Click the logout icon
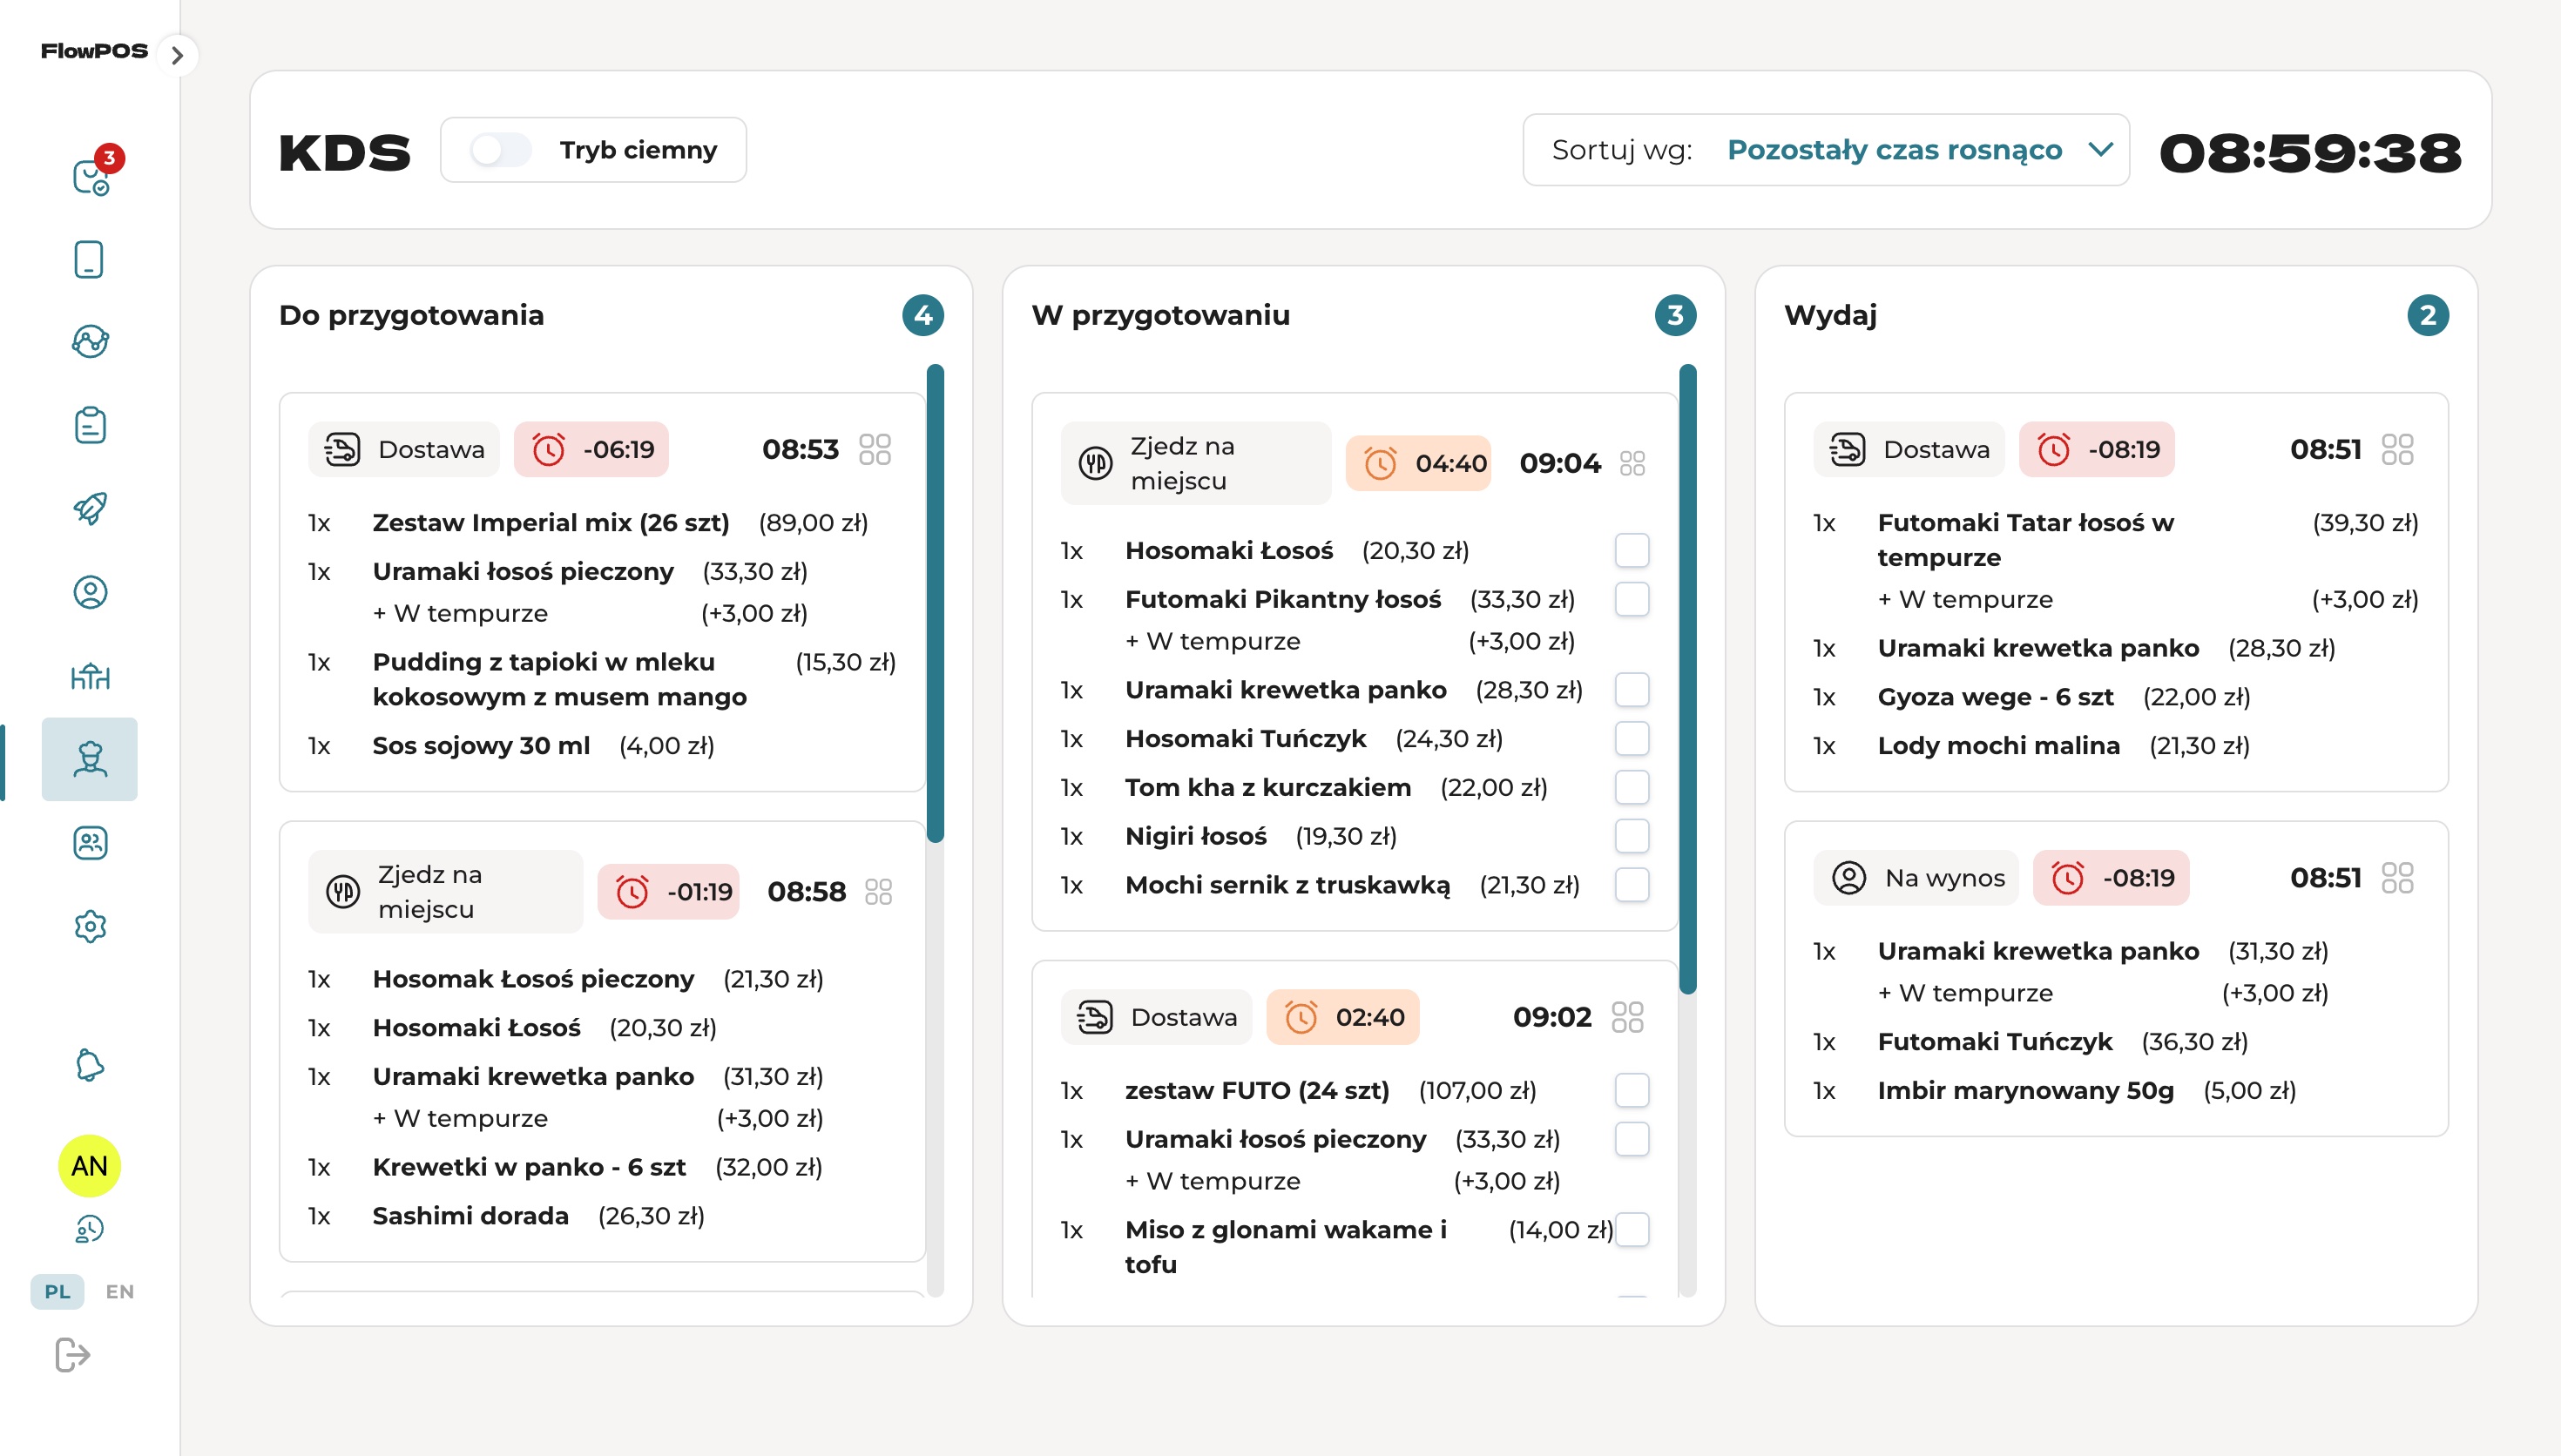Screen dimensions: 2561x1456 [x=73, y=1355]
